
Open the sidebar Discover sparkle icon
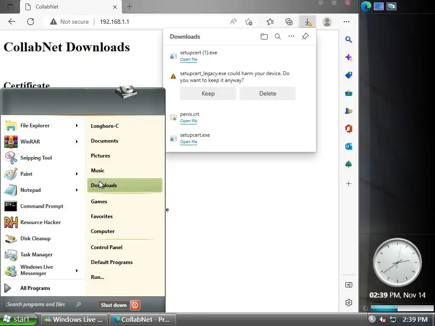tap(349, 57)
